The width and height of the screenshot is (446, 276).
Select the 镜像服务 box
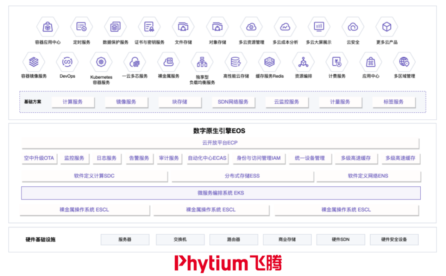pos(126,102)
